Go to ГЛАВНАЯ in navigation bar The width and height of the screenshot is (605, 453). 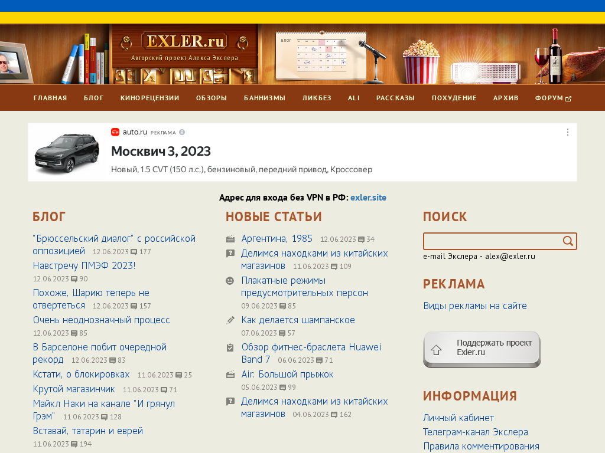point(50,98)
